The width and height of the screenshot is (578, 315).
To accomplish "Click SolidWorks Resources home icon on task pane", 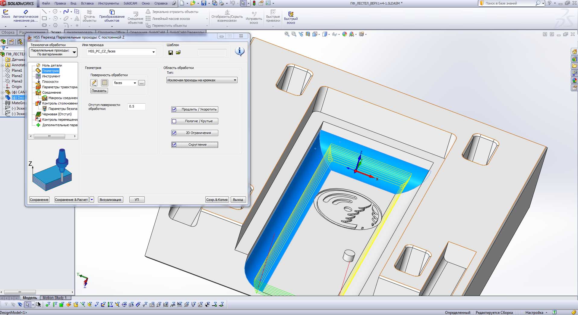I will coord(574,52).
